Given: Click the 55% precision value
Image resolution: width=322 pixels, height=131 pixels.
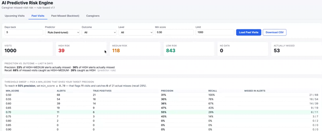Looking at the screenshot, I should pyautogui.click(x=164, y=112).
